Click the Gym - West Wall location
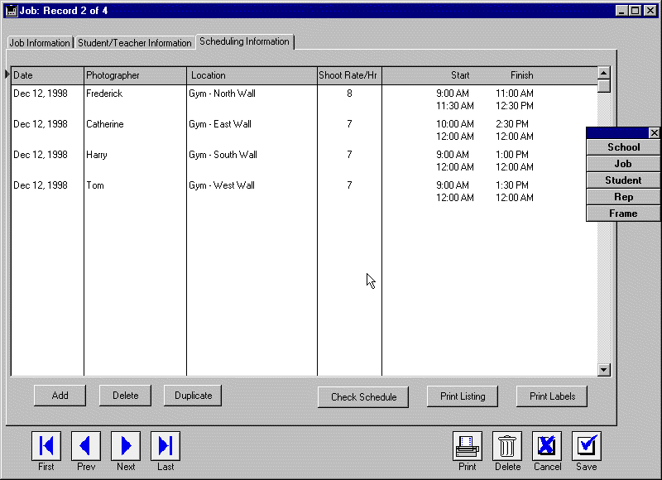662x480 pixels. tap(222, 185)
